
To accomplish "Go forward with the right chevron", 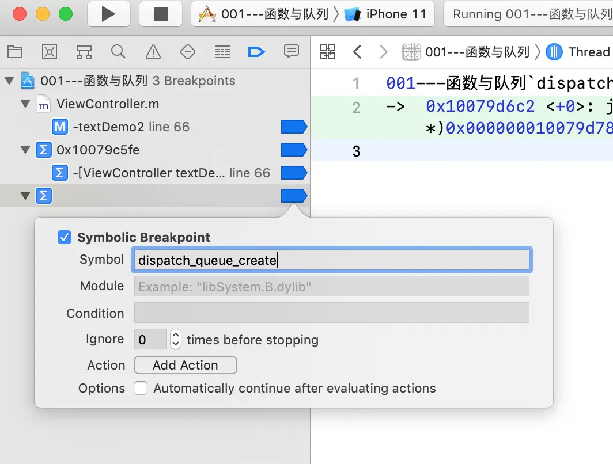I will tap(384, 52).
